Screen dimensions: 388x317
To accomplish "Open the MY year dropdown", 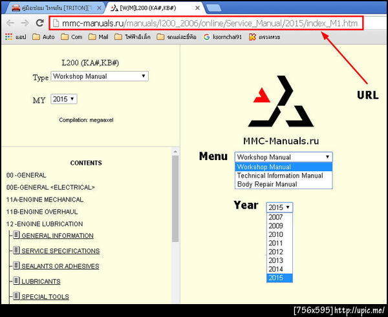I will 64,99.
